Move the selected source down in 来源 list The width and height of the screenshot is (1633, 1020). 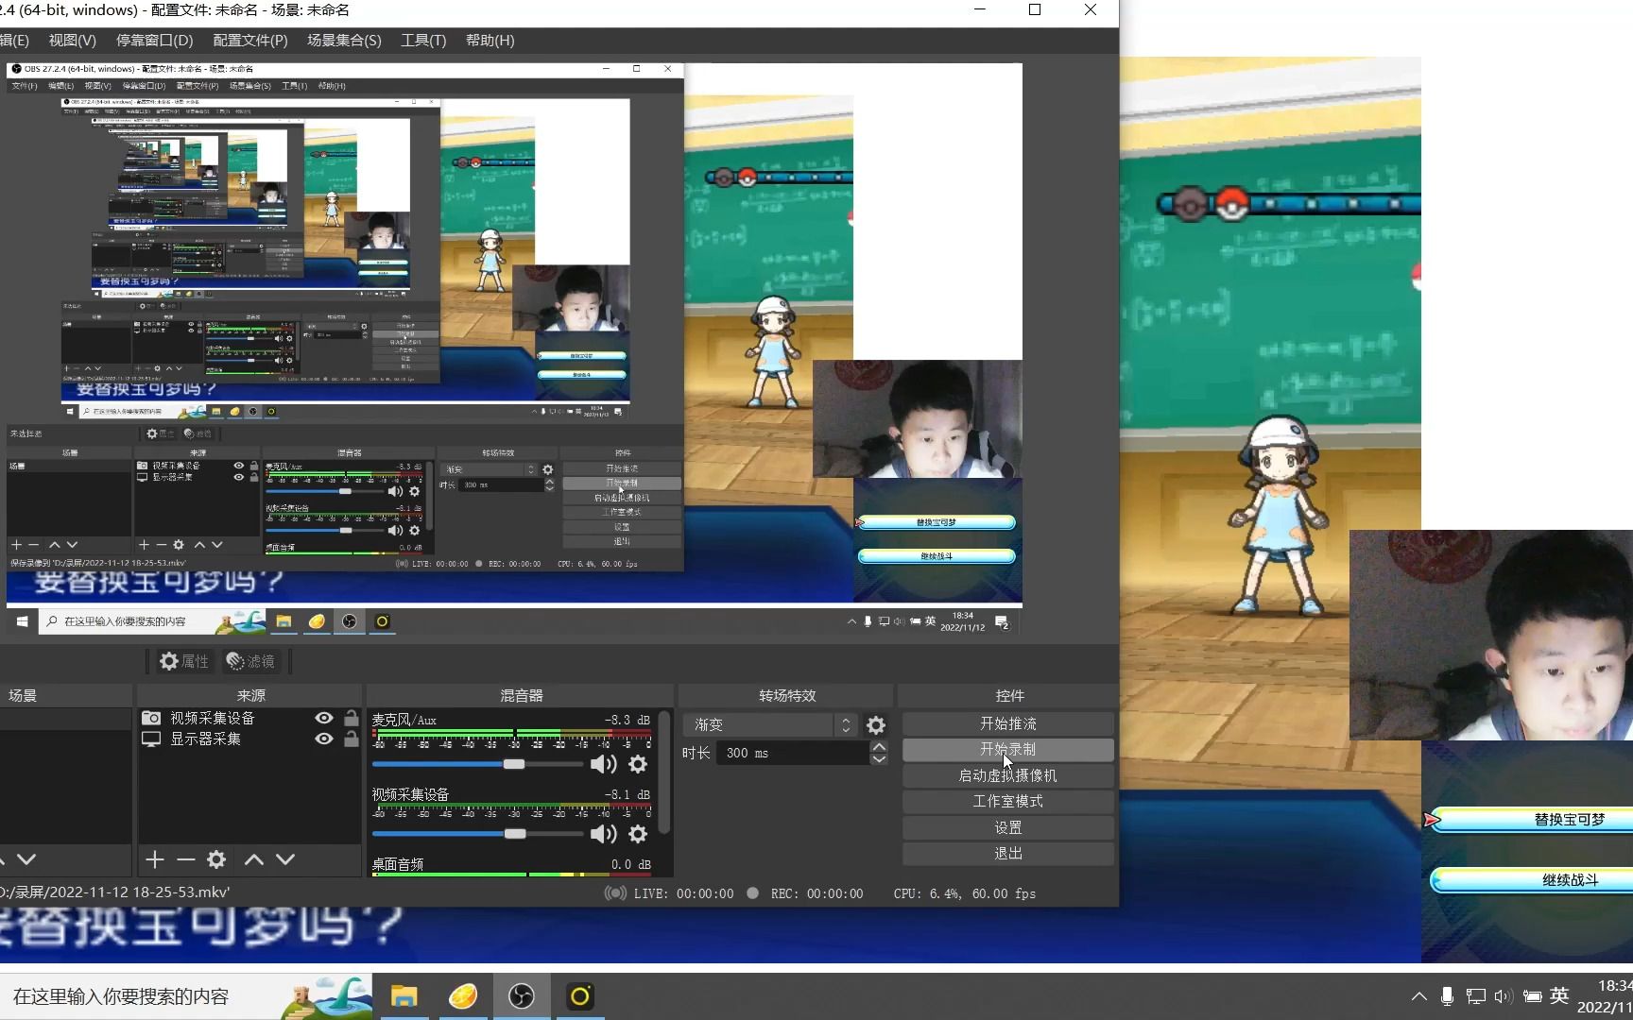[285, 859]
